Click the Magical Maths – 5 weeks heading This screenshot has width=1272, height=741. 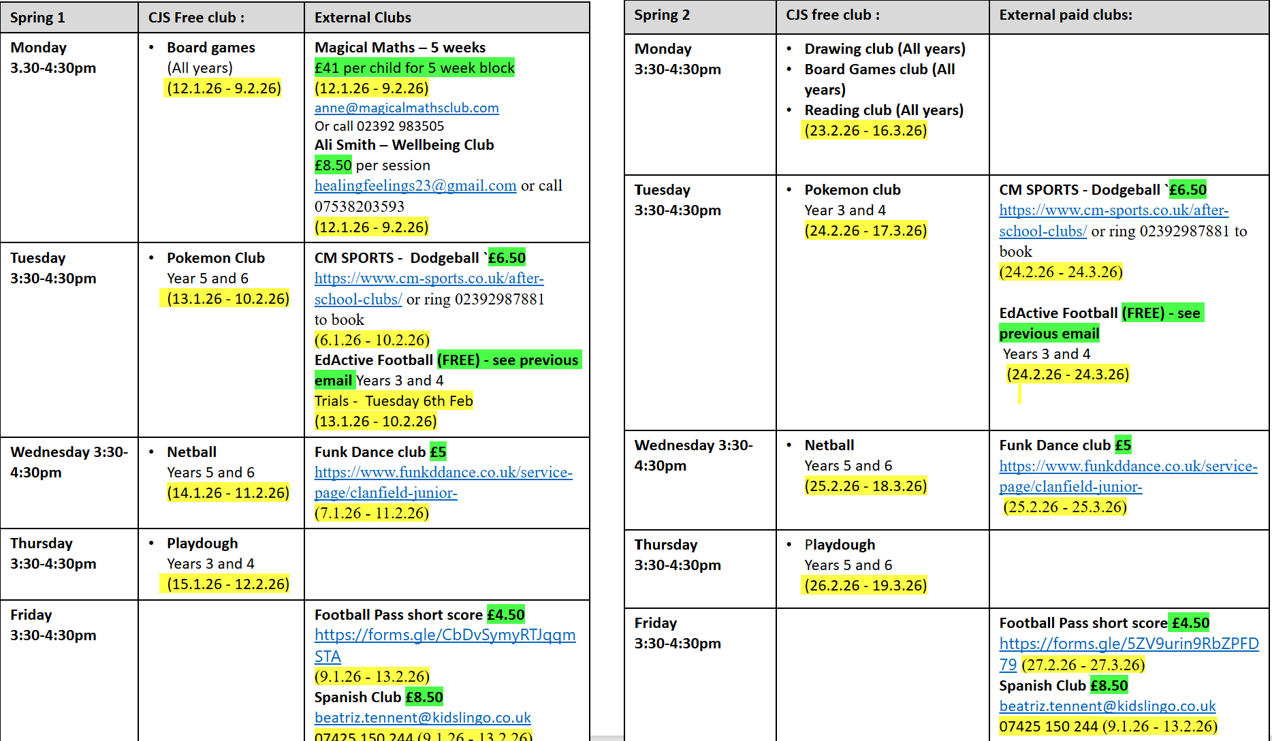tap(400, 48)
